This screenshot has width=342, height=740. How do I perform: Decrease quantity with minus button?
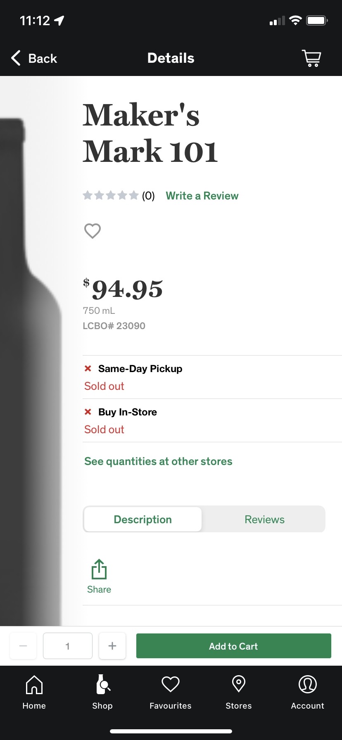coord(23,646)
